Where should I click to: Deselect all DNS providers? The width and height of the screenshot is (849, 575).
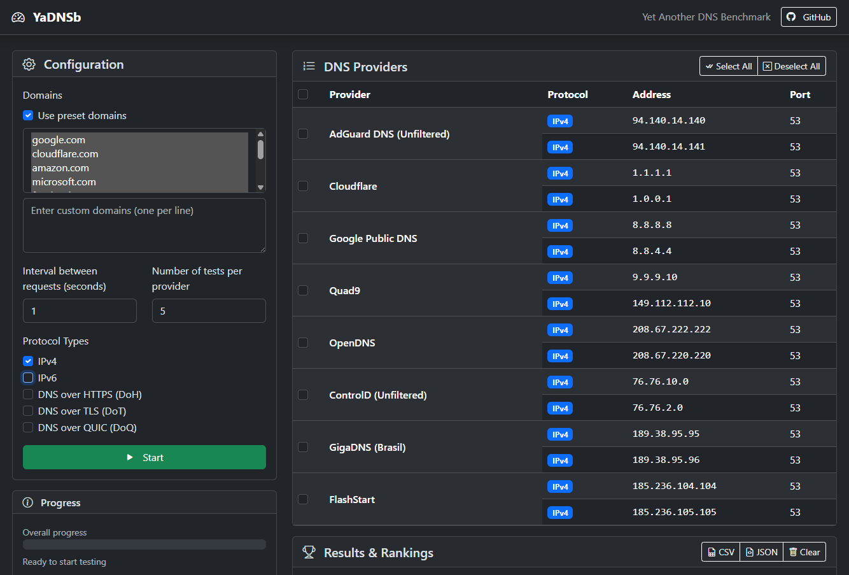coord(792,66)
